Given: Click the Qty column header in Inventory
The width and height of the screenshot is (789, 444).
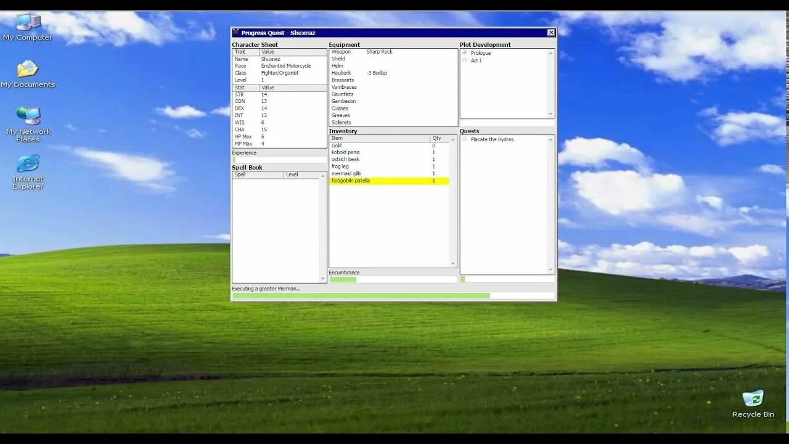Looking at the screenshot, I should (x=440, y=138).
